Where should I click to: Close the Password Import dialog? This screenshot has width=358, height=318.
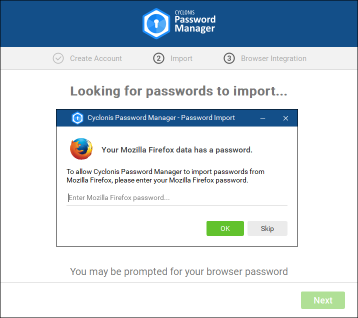pyautogui.click(x=285, y=118)
